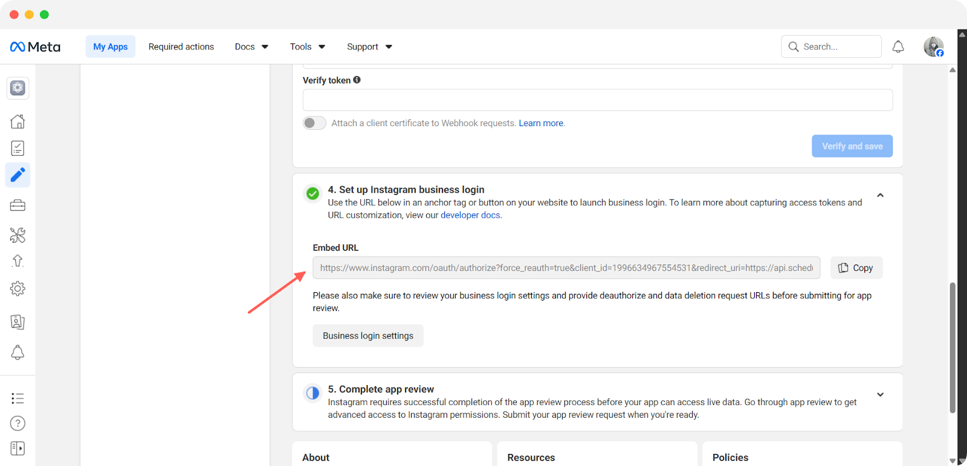This screenshot has height=466, width=967.
Task: Open alerts bell in the sidebar
Action: point(18,353)
